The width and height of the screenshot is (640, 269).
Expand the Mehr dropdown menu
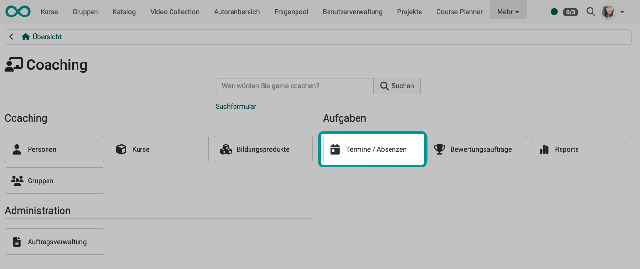(x=508, y=12)
